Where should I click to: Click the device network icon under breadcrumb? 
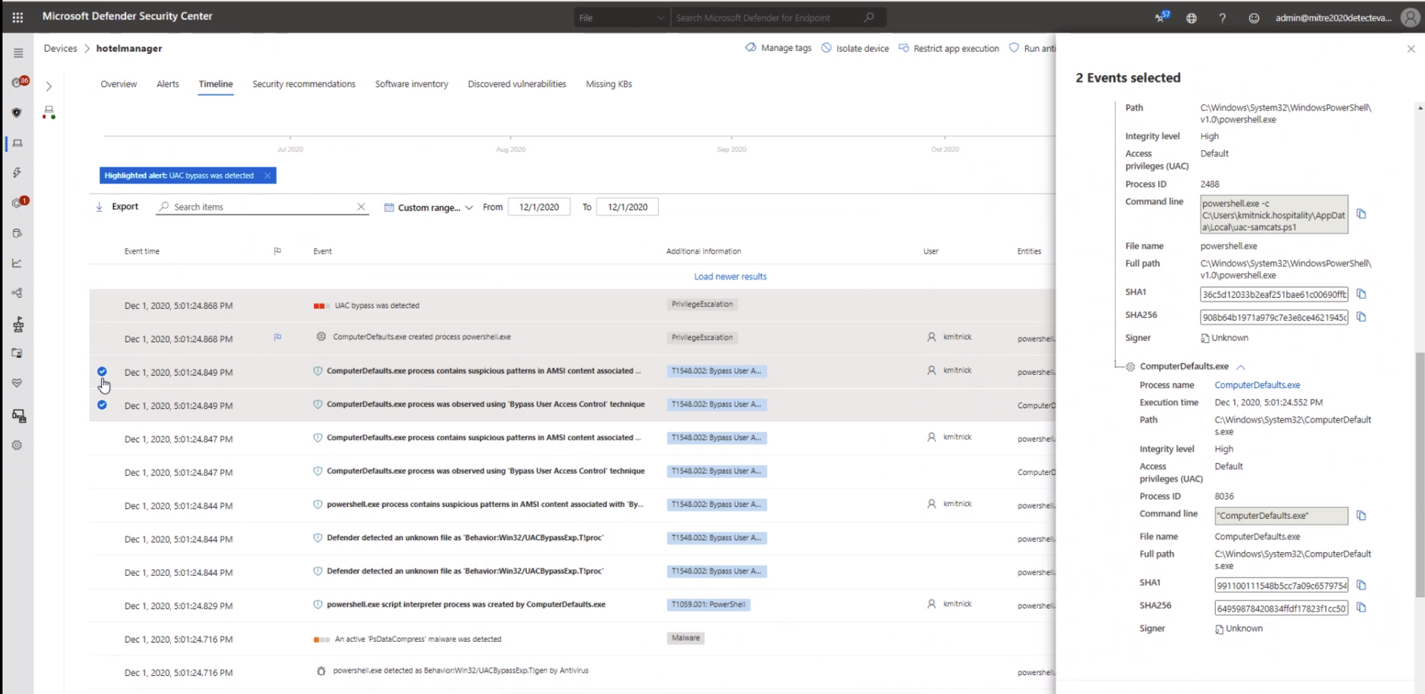[49, 113]
